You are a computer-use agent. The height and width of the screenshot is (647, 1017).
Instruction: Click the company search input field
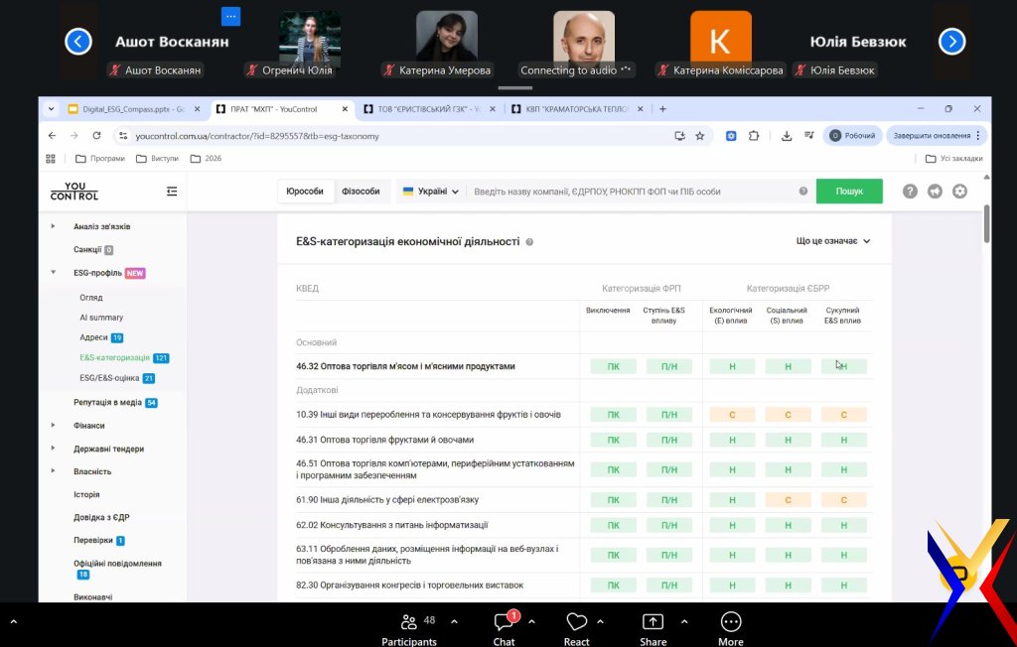(x=631, y=192)
